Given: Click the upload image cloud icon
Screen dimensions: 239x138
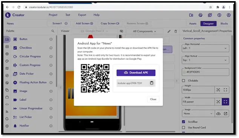Looking at the screenshot, I should click(218, 114).
